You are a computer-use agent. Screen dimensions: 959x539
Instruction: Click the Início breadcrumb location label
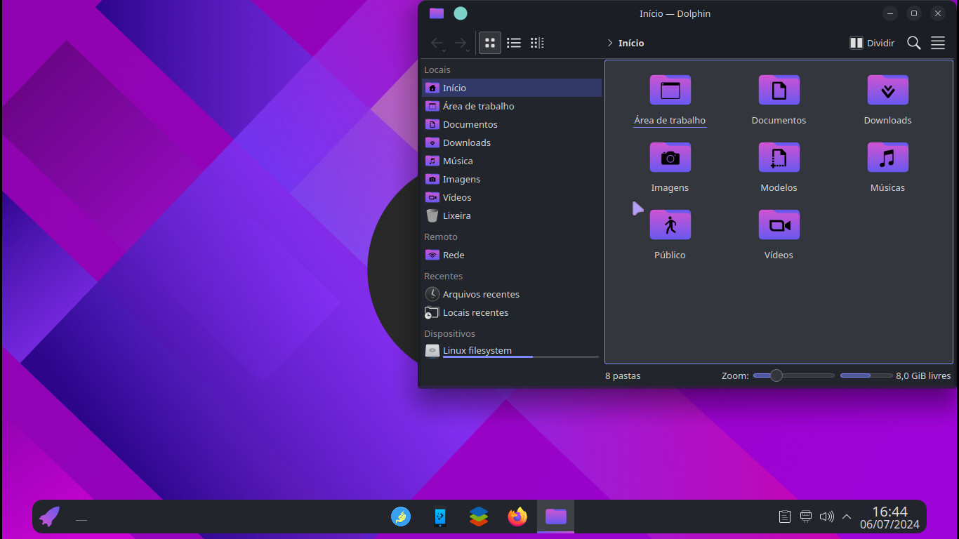[631, 43]
